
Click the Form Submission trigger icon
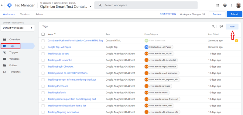(146, 41)
